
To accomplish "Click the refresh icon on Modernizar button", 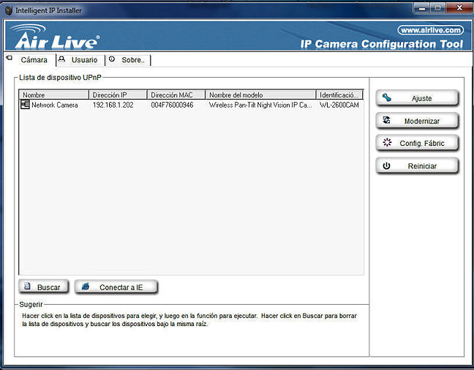I will pyautogui.click(x=387, y=120).
